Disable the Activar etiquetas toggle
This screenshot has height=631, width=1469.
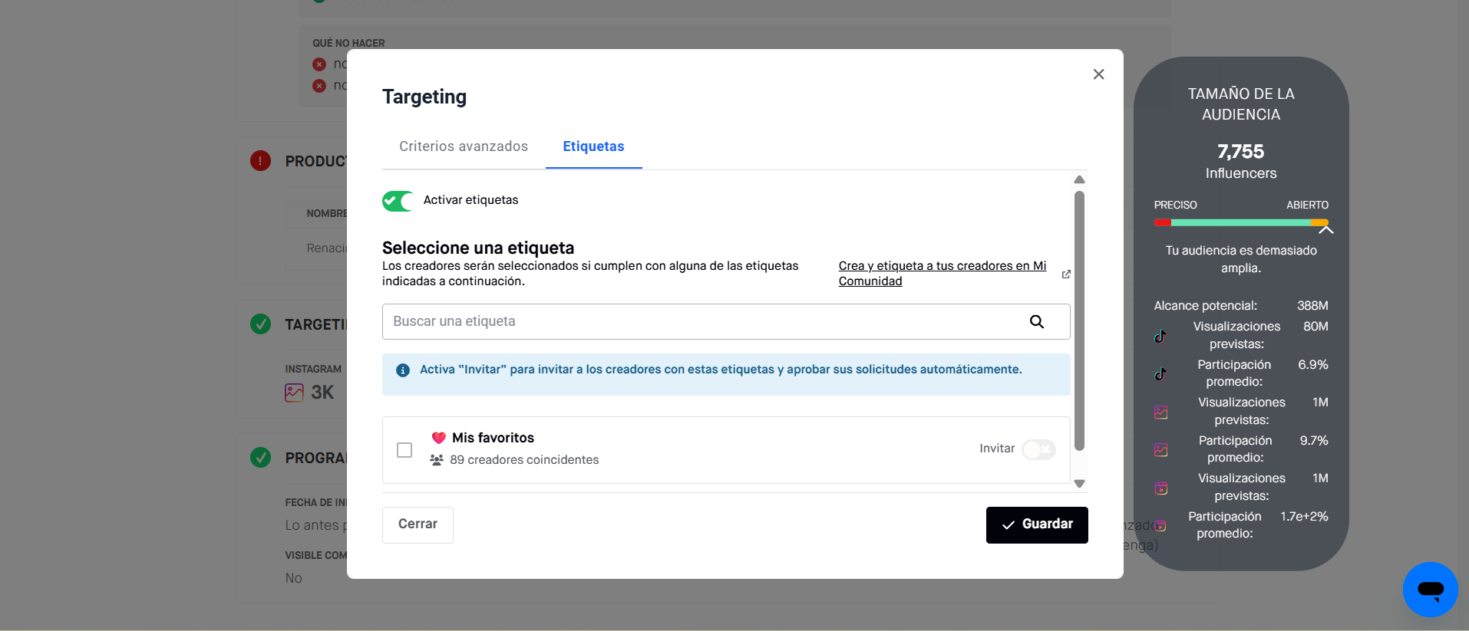[x=398, y=201]
